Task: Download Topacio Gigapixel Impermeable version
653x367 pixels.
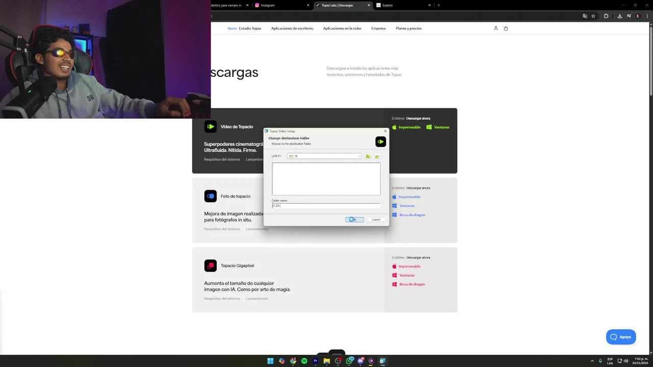Action: (406, 266)
